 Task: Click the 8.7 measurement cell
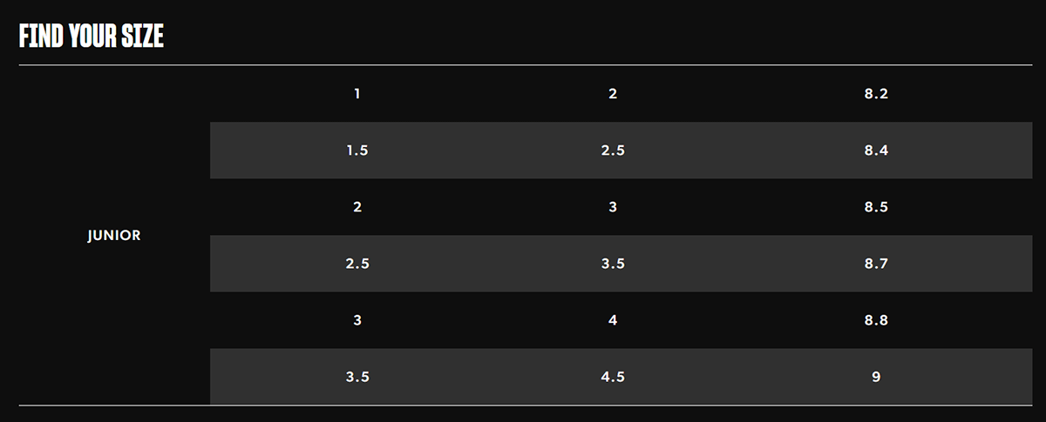pyautogui.click(x=876, y=264)
